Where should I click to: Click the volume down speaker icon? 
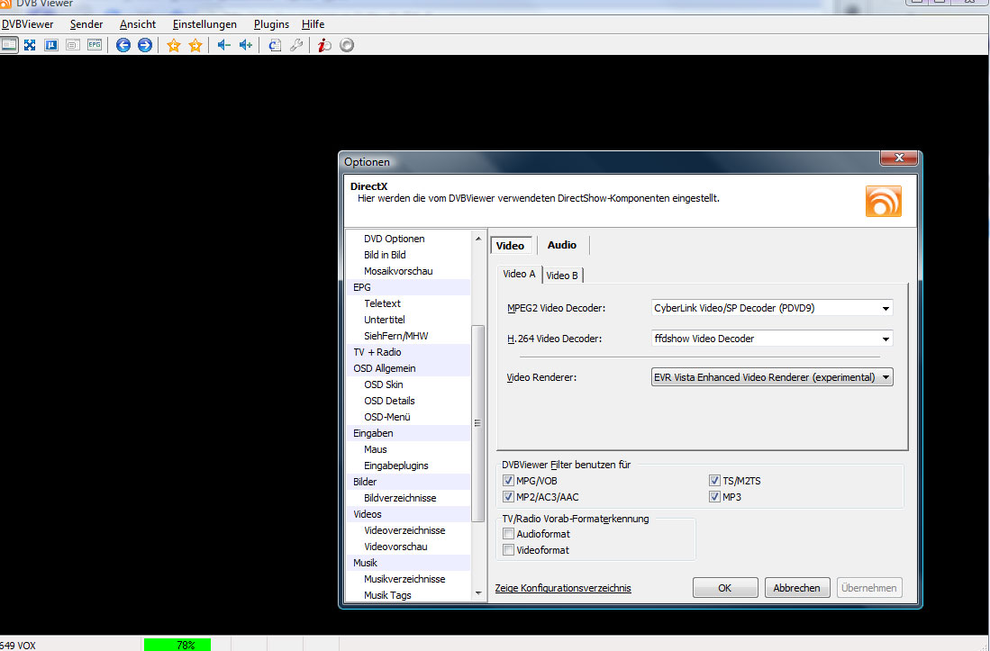tap(223, 45)
